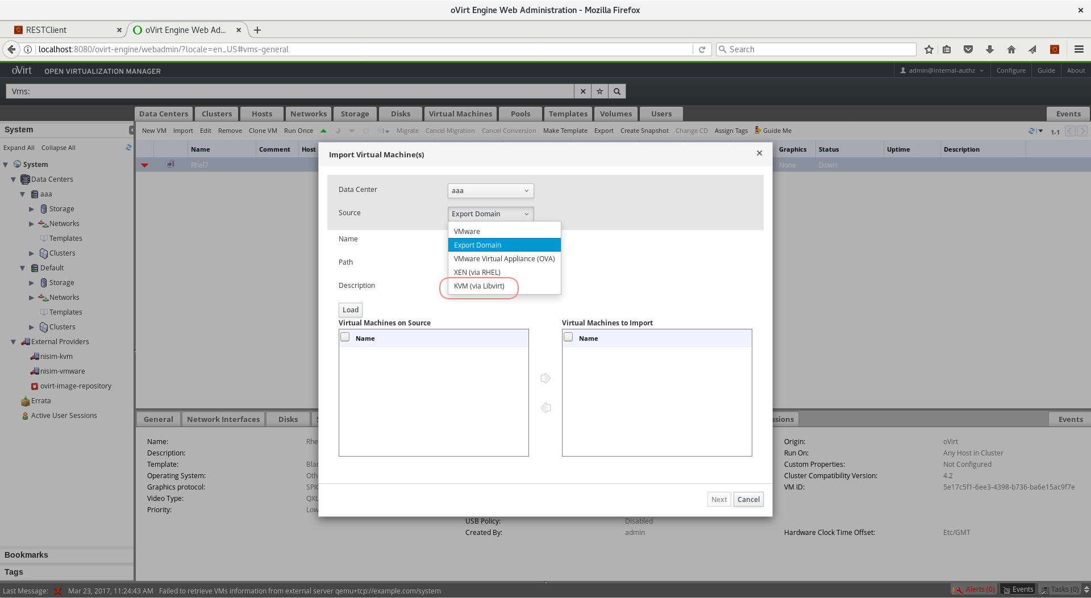Open the Network Interfaces sub-tab
The width and height of the screenshot is (1091, 598).
pyautogui.click(x=223, y=420)
